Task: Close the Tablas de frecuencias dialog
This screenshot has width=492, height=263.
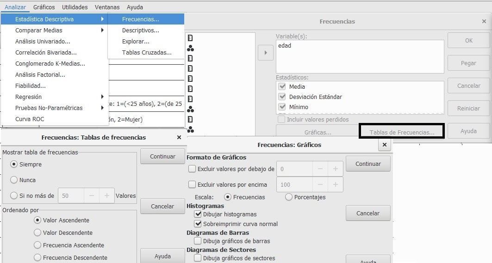Action: [179, 137]
